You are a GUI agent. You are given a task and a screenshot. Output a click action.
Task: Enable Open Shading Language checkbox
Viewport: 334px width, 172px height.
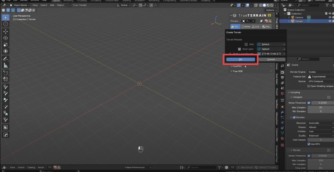tap(309, 86)
